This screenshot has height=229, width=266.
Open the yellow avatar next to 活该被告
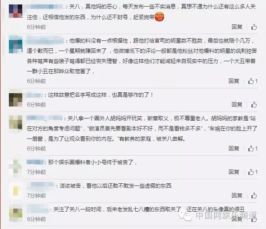(16, 191)
